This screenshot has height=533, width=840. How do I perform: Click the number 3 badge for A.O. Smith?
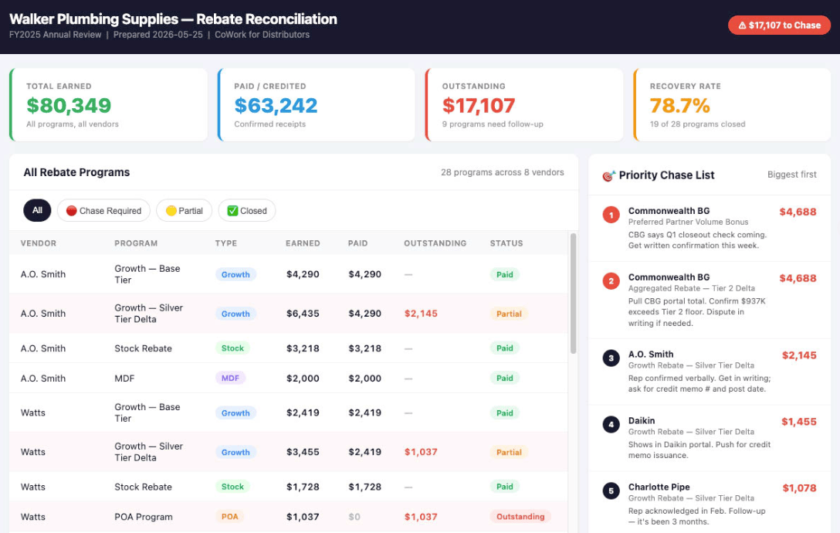(x=611, y=358)
